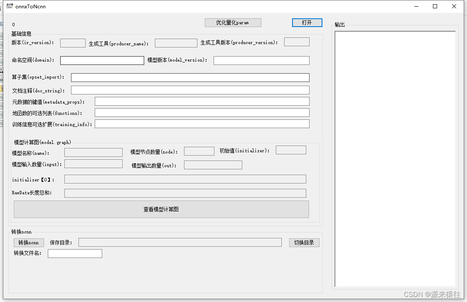Click the 输出 label

click(339, 25)
